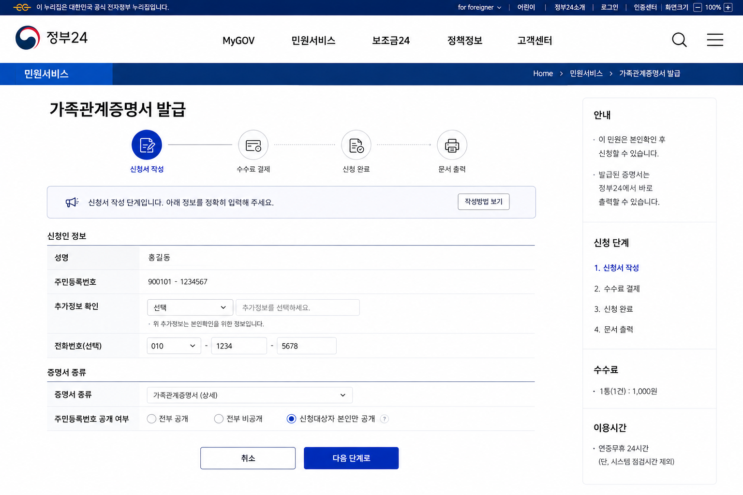Click the 다음 단계로 button
This screenshot has height=495, width=743.
pos(351,458)
